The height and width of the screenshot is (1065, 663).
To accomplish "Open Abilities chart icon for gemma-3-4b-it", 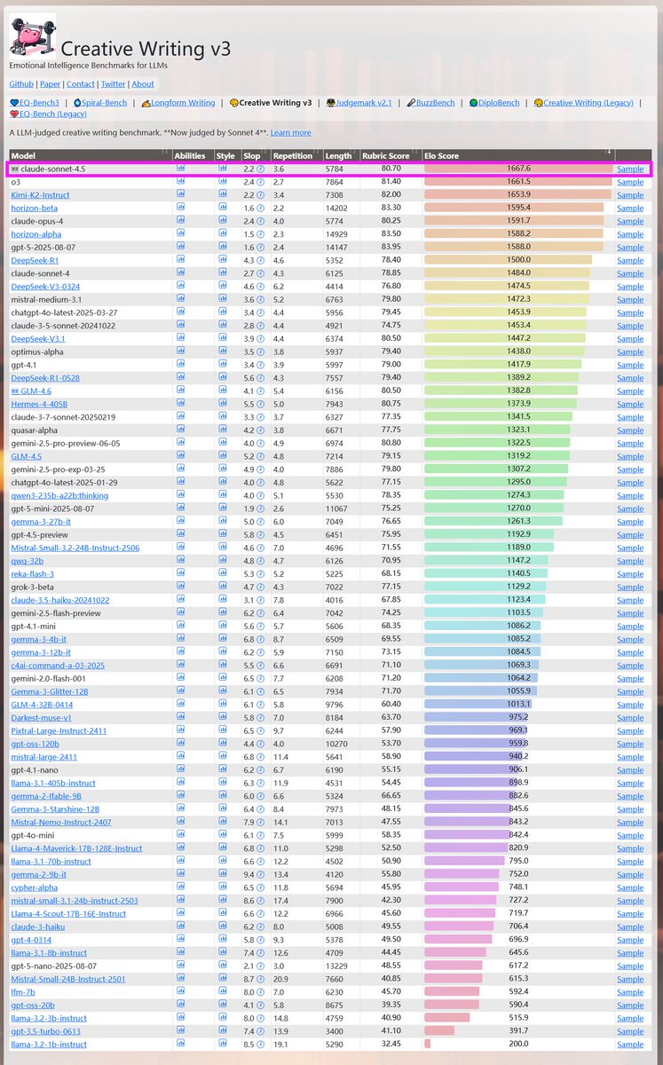I will pos(181,639).
